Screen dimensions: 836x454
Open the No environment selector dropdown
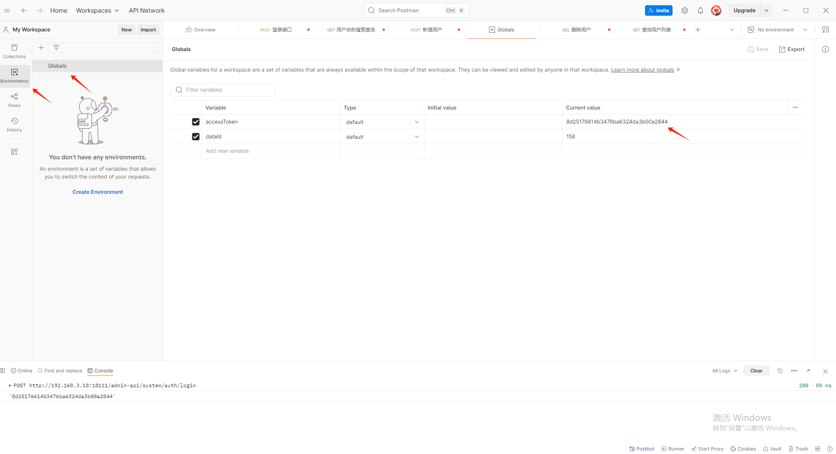pos(778,29)
